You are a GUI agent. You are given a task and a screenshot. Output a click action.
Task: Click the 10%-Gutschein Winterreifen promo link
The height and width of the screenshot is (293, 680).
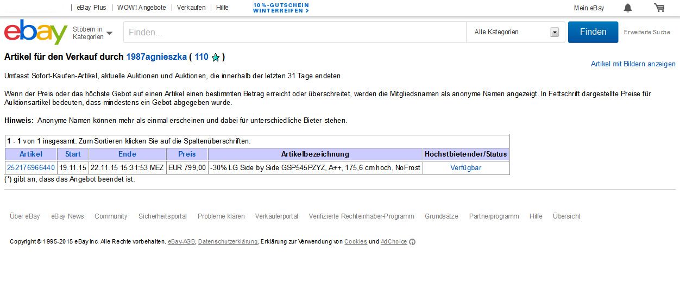(281, 8)
